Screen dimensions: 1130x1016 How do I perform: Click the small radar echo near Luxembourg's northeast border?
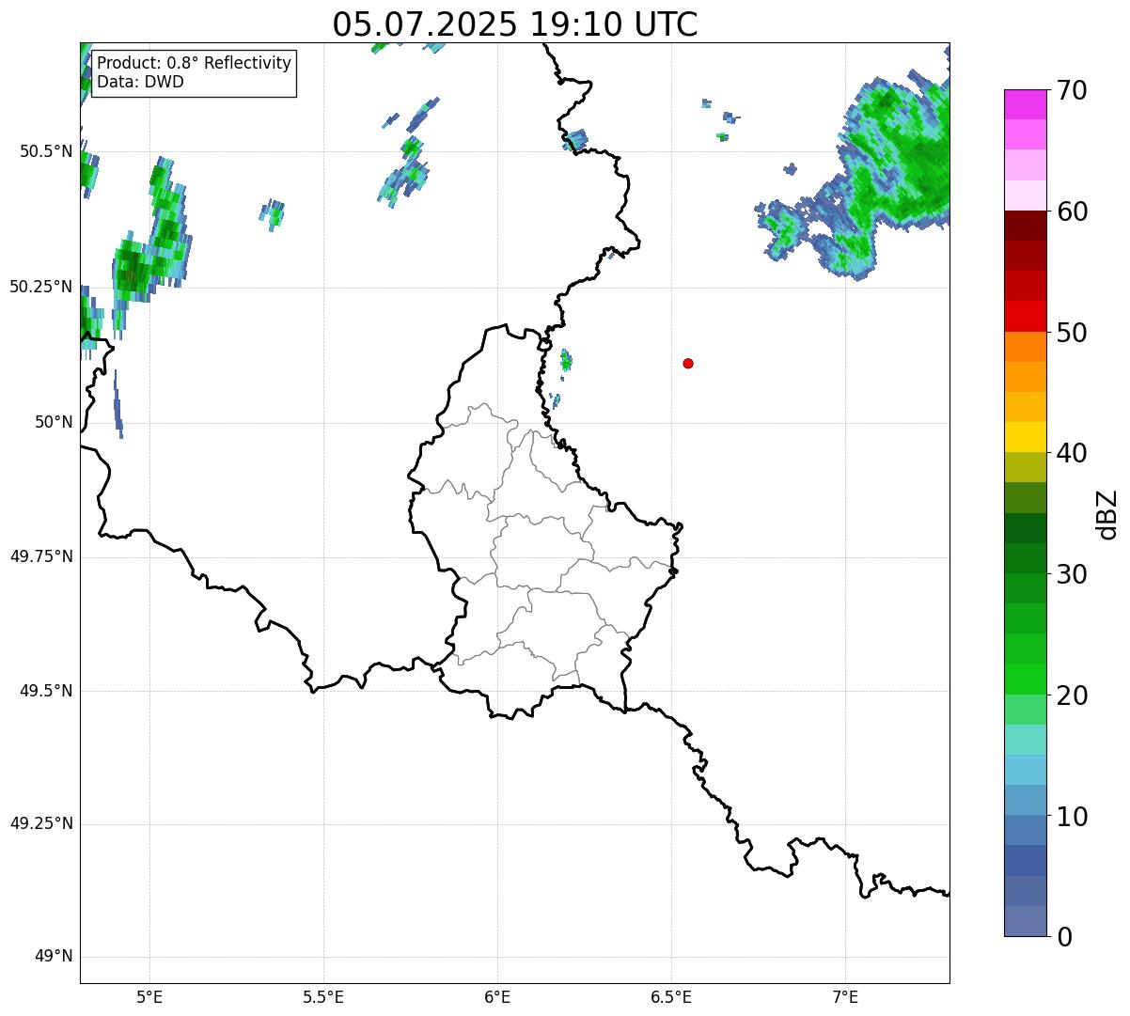pyautogui.click(x=566, y=360)
